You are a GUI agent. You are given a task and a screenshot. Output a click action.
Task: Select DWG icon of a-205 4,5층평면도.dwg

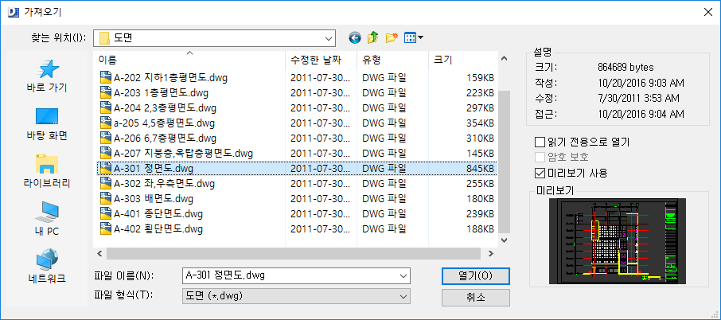(x=106, y=123)
